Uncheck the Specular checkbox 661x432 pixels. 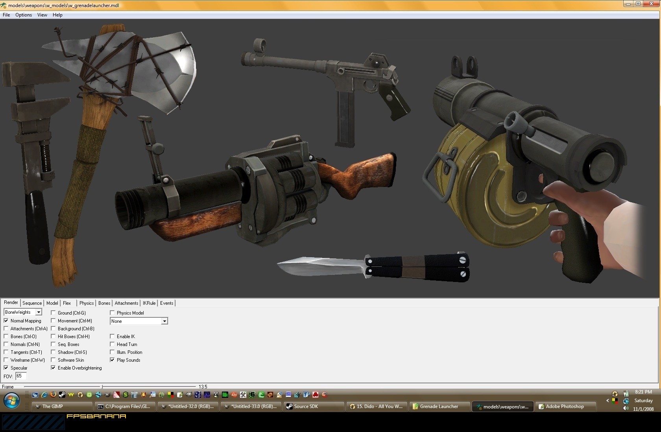tap(6, 368)
